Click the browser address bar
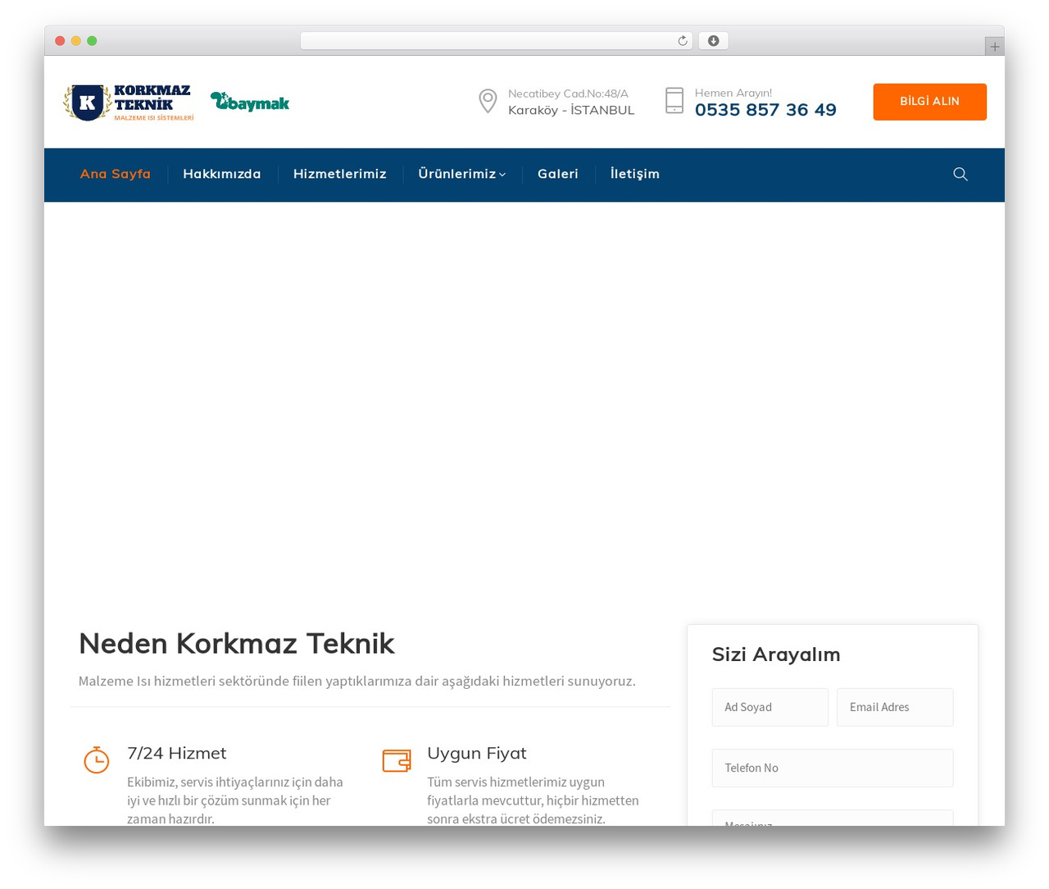 click(497, 41)
